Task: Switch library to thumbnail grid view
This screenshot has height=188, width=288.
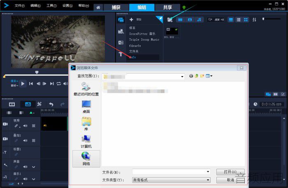Action: click(x=246, y=20)
